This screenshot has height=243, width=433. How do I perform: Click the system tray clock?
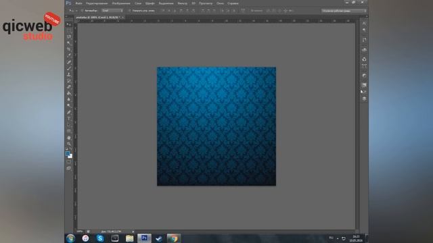pos(356,238)
